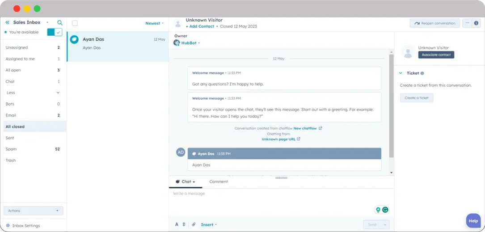
Task: Click 'Closed 12 May 2023' status text
Action: point(238,26)
